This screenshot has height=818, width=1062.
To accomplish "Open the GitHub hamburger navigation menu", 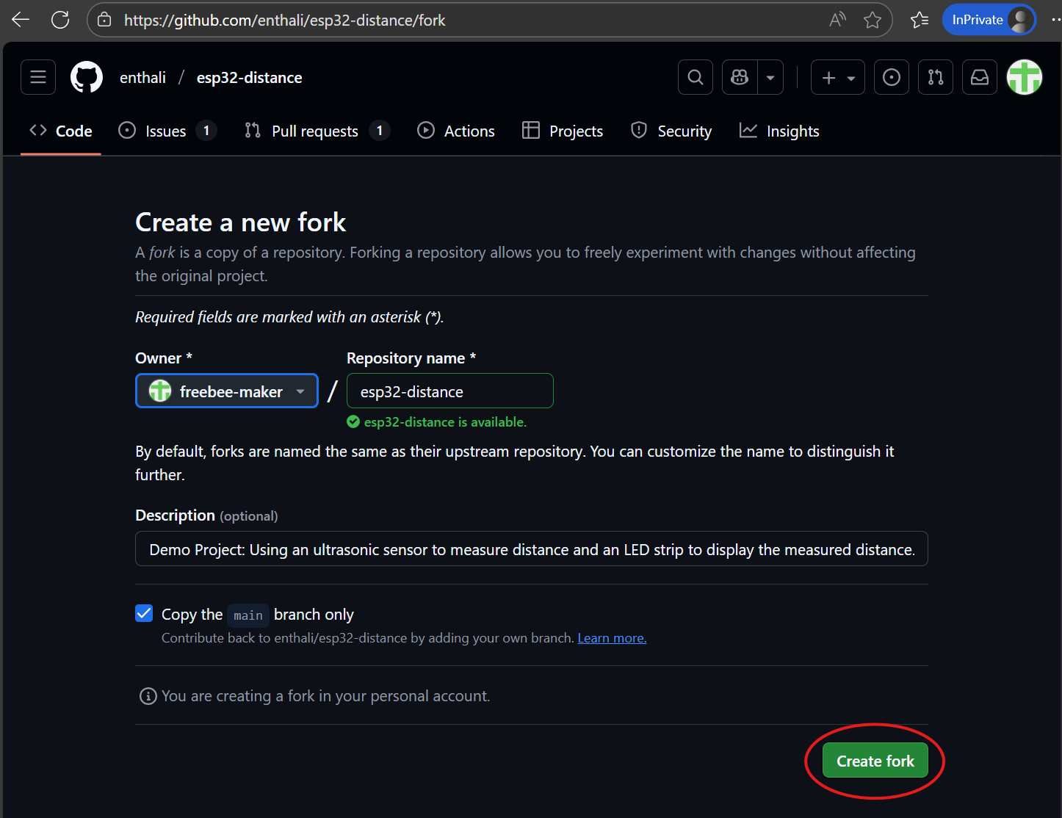I will pyautogui.click(x=38, y=77).
